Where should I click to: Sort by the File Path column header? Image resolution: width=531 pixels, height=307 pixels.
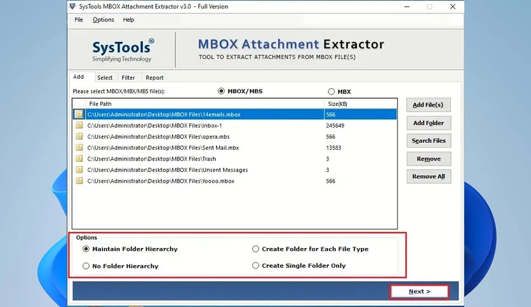coord(205,104)
